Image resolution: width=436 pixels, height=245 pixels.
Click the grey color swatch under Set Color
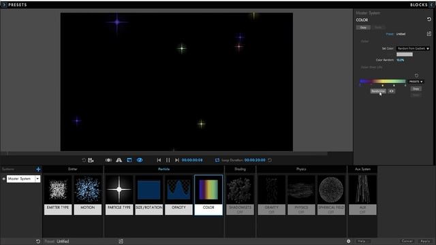click(x=404, y=54)
